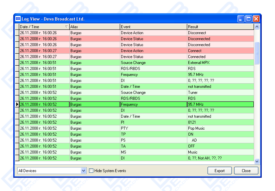This screenshot has height=191, width=275.
Task: Enable Hide System Events checkbox
Action: point(91,171)
